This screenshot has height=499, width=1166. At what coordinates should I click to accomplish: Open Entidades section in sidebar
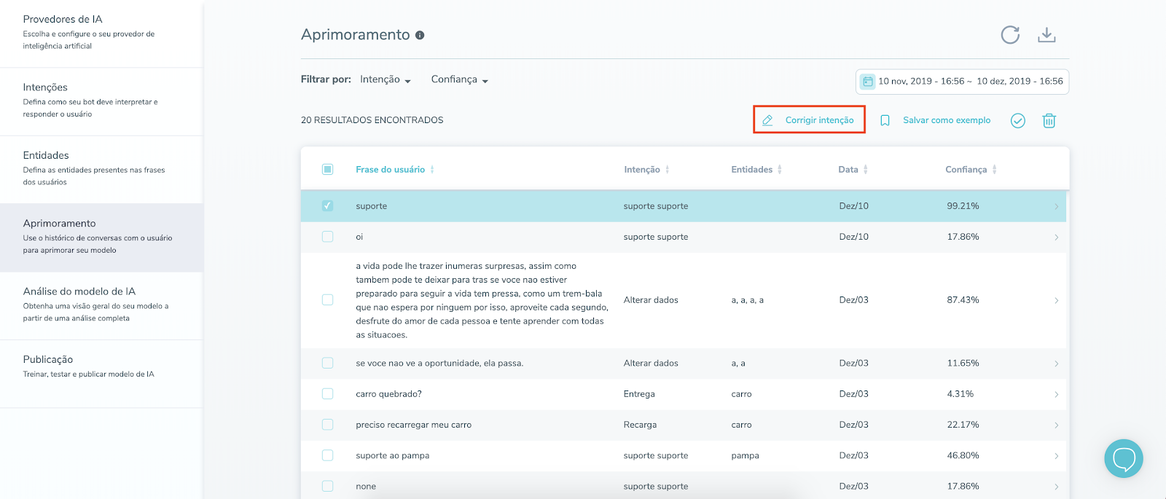point(101,170)
